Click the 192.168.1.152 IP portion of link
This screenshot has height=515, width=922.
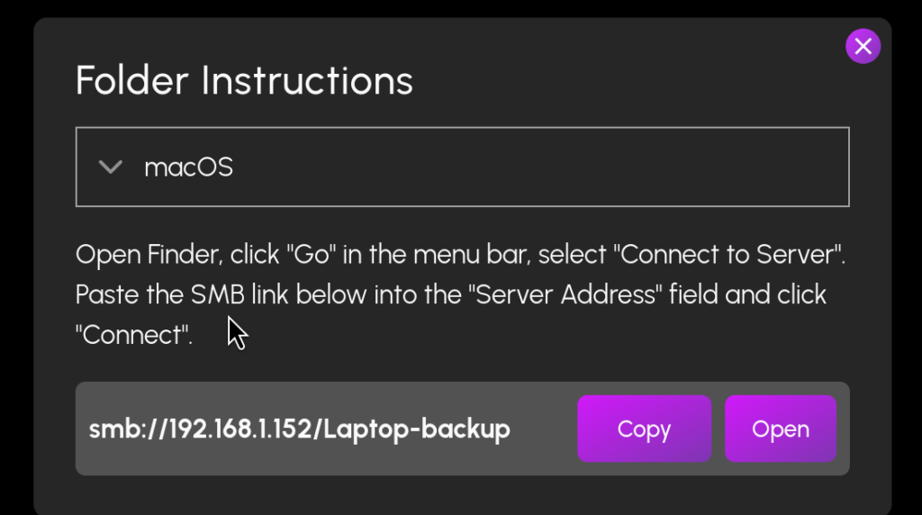point(241,429)
